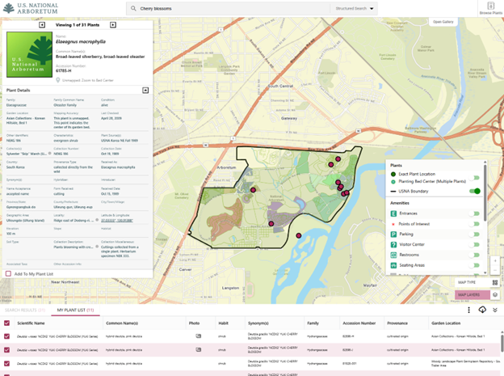Sort by the Garden Location column header
The height and width of the screenshot is (376, 504).
446,323
